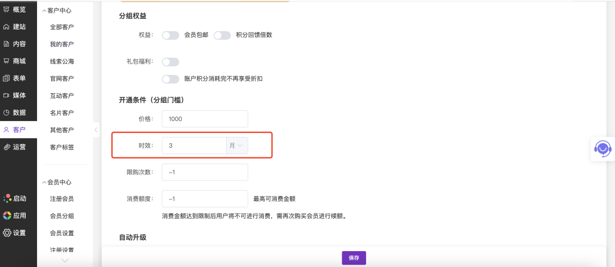Click the 商城 shop icon

[6, 61]
